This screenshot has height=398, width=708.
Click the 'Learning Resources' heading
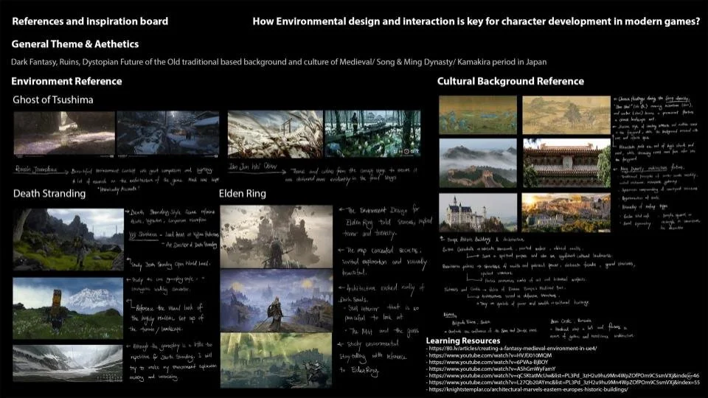(x=463, y=341)
